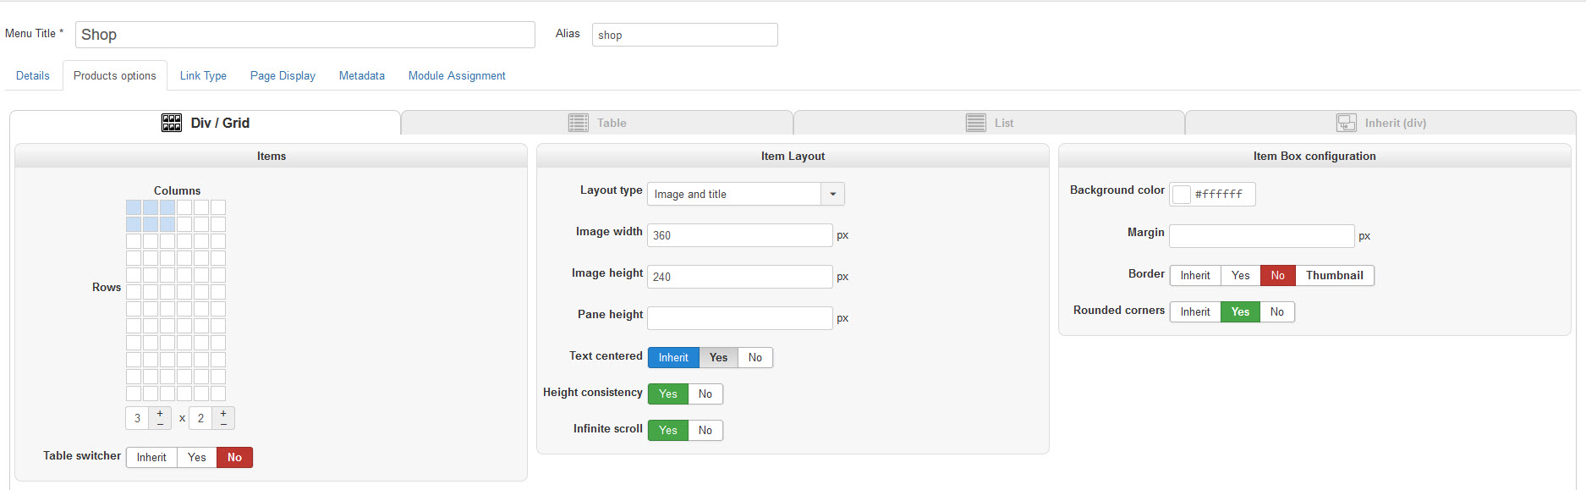The height and width of the screenshot is (490, 1586).
Task: Disable Infinite scroll by choosing No
Action: (x=705, y=431)
